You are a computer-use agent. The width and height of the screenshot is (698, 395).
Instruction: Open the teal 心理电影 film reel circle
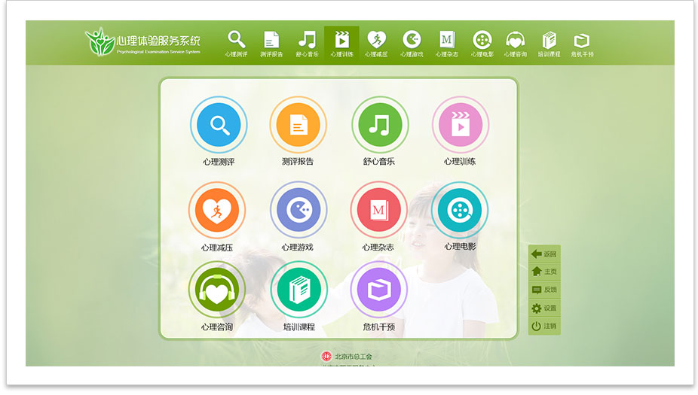[459, 211]
